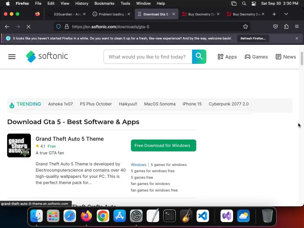Focus the Softonic search field
The height and width of the screenshot is (228, 304).
[x=148, y=57]
